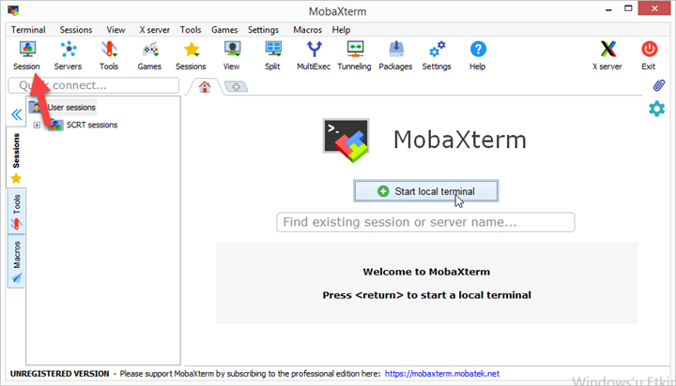Open the Sessions star toolbar icon

[191, 56]
